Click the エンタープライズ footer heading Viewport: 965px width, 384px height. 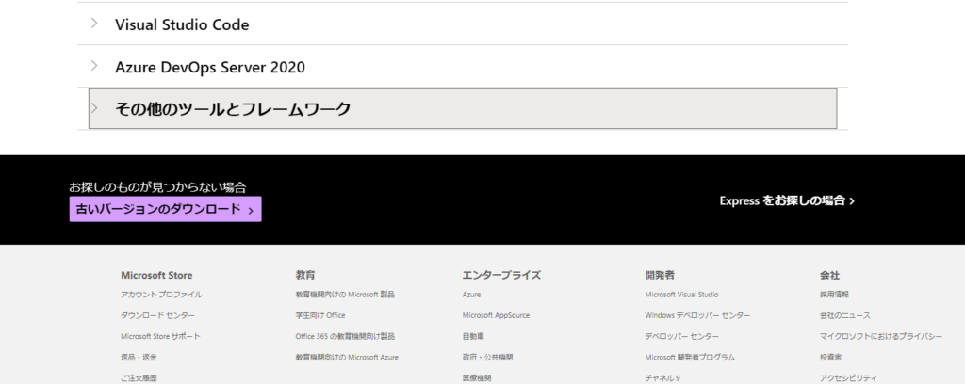501,275
